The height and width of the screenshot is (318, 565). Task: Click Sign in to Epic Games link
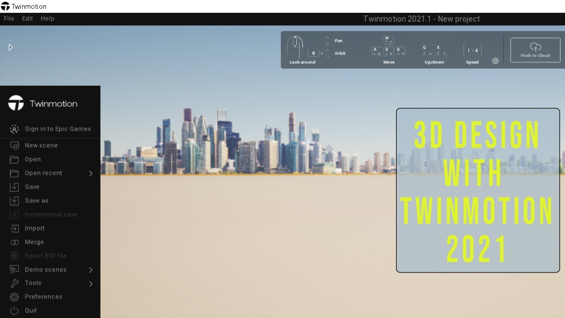click(x=58, y=129)
